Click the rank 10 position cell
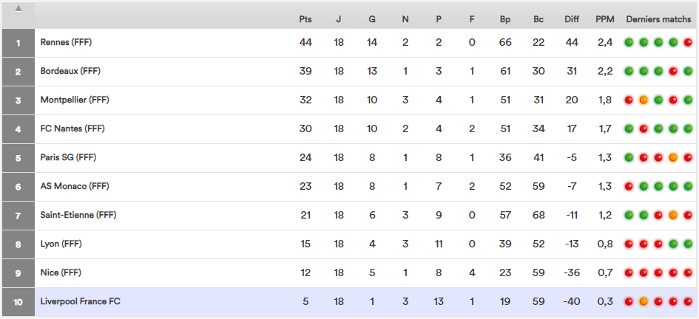Viewport: 699px width, 319px height. (x=18, y=301)
